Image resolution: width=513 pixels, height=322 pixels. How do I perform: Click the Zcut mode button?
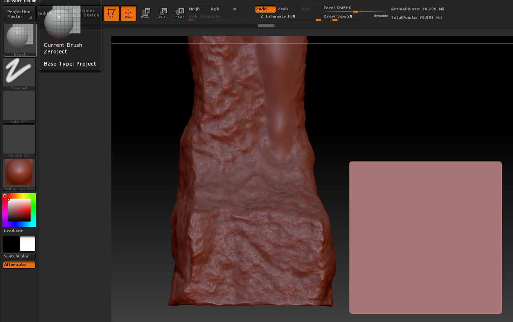click(309, 9)
